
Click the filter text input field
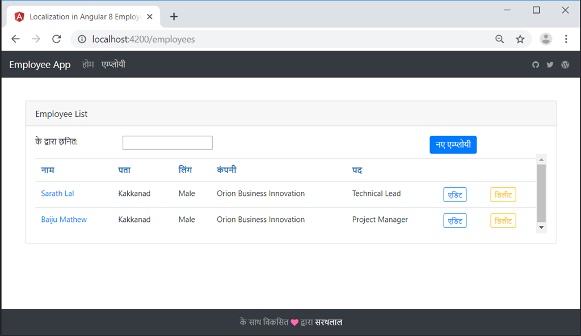(x=167, y=142)
